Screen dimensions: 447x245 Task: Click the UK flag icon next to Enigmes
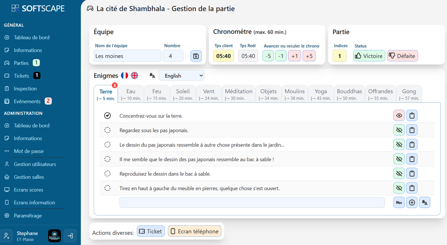coord(135,75)
